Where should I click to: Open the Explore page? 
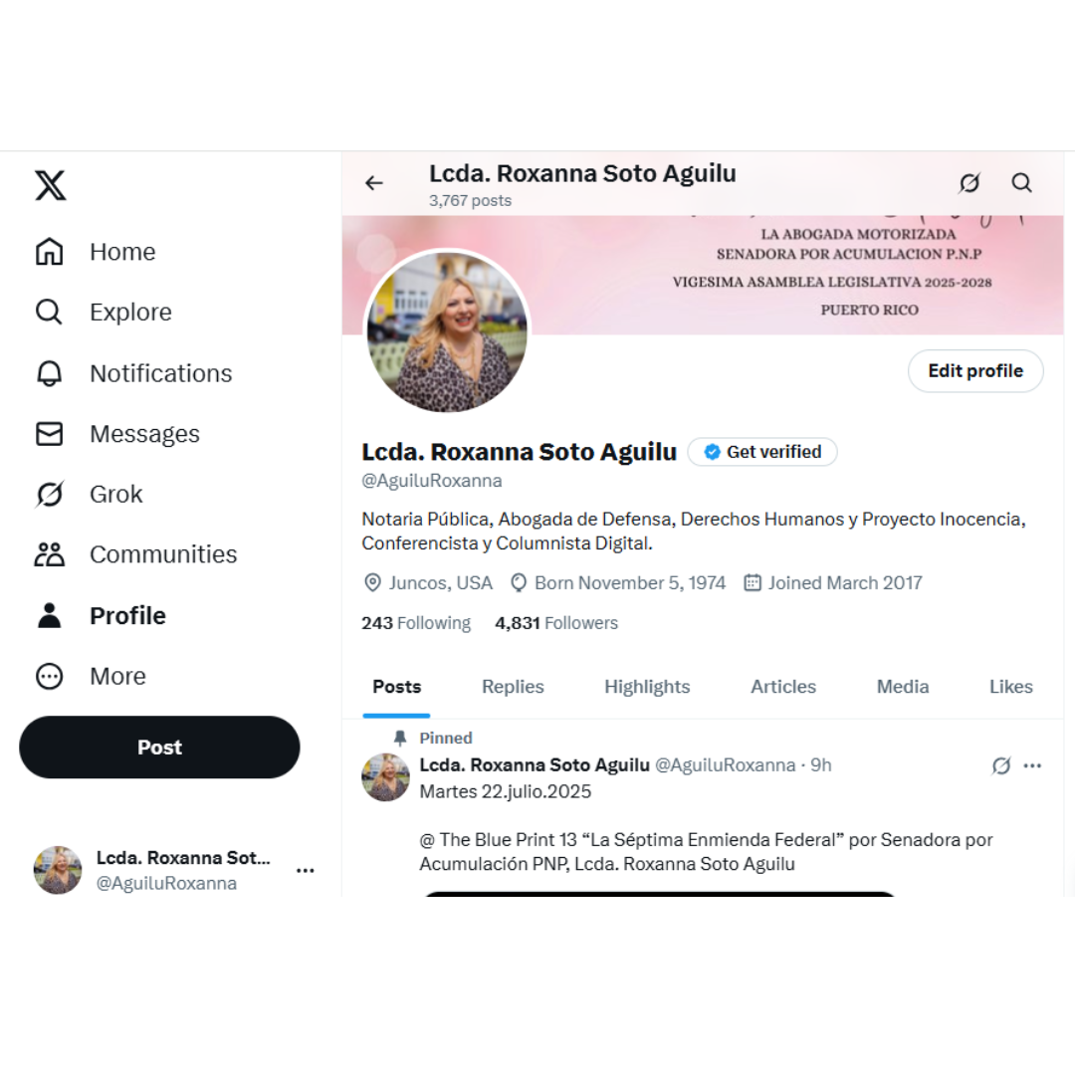point(104,312)
